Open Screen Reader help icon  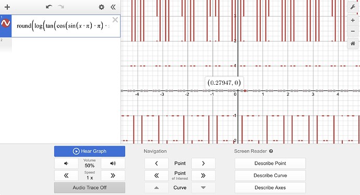coord(271,151)
